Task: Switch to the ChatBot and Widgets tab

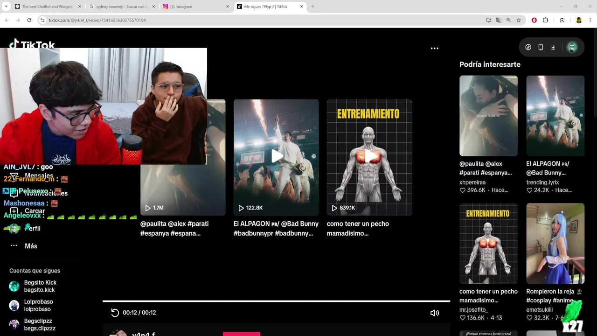Action: click(x=48, y=7)
